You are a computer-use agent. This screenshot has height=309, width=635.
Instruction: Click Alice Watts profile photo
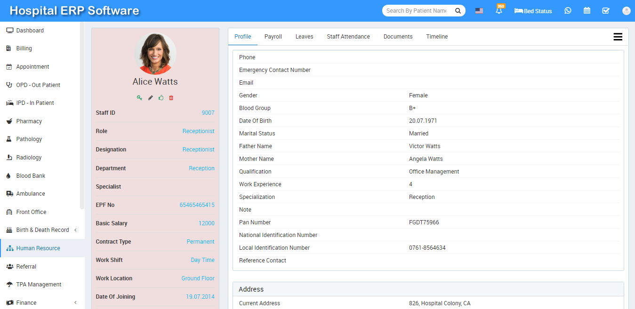pos(155,54)
